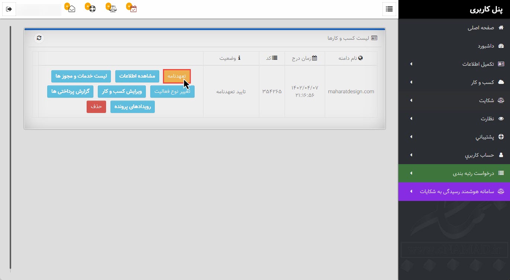510x280 pixels.
Task: Click the مشاهده اطلاعات button
Action: coord(137,76)
